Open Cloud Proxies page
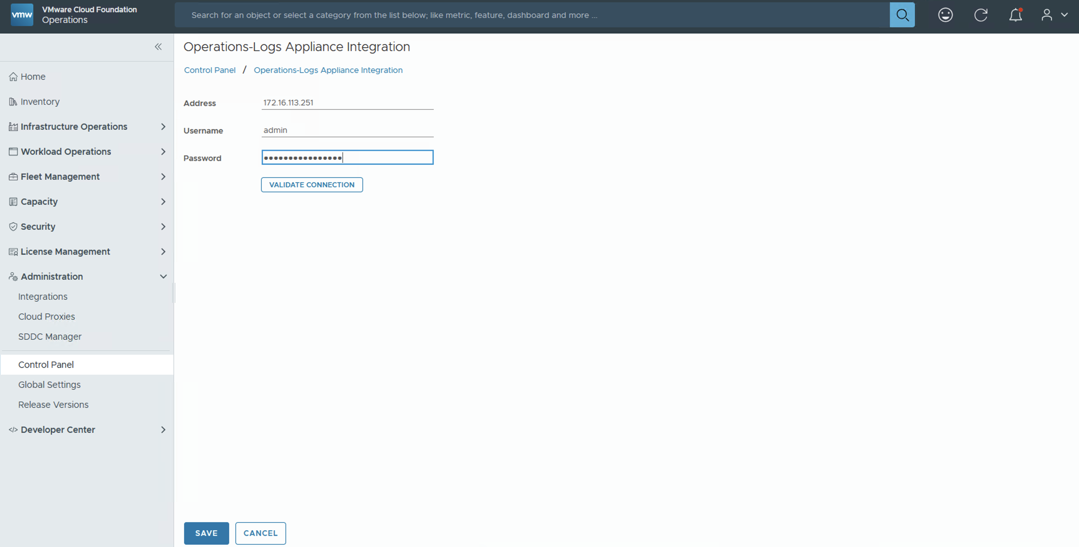This screenshot has width=1079, height=547. [47, 317]
